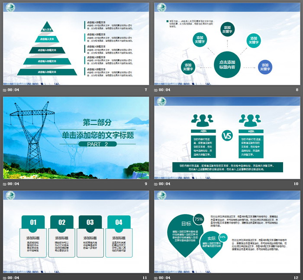This screenshot has height=280, width=303.
Task: Select the power tower section slide 9
Action: (75, 137)
